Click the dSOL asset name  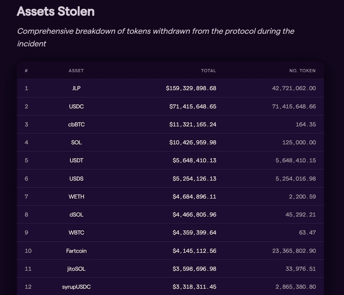click(x=76, y=215)
